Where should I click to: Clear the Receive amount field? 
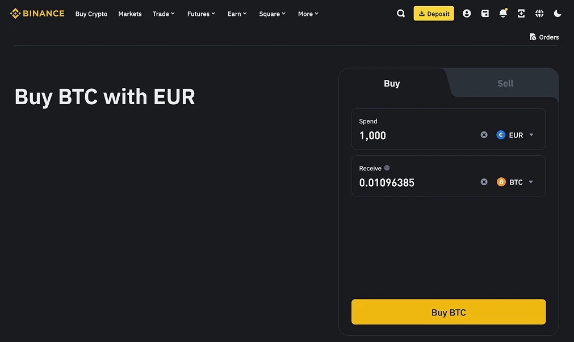pos(484,182)
